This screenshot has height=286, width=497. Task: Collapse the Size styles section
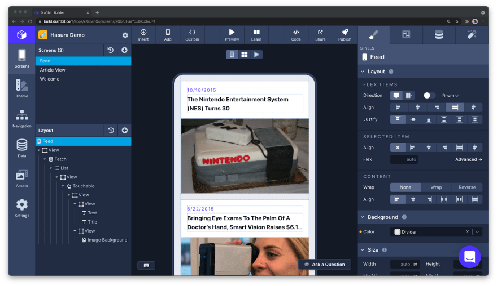(363, 249)
